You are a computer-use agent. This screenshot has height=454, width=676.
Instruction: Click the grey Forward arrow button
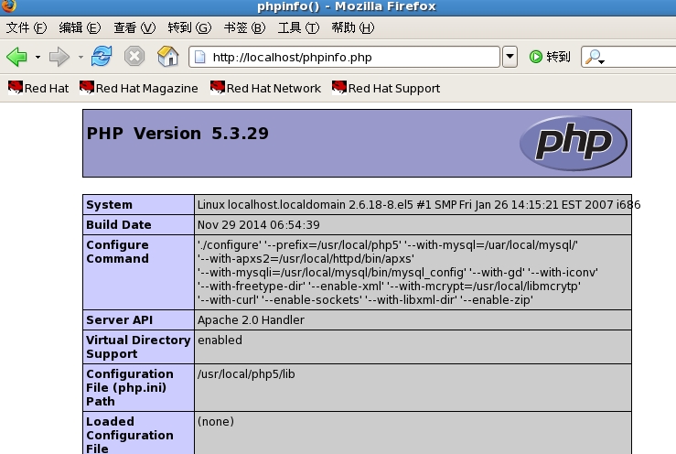coord(59,57)
